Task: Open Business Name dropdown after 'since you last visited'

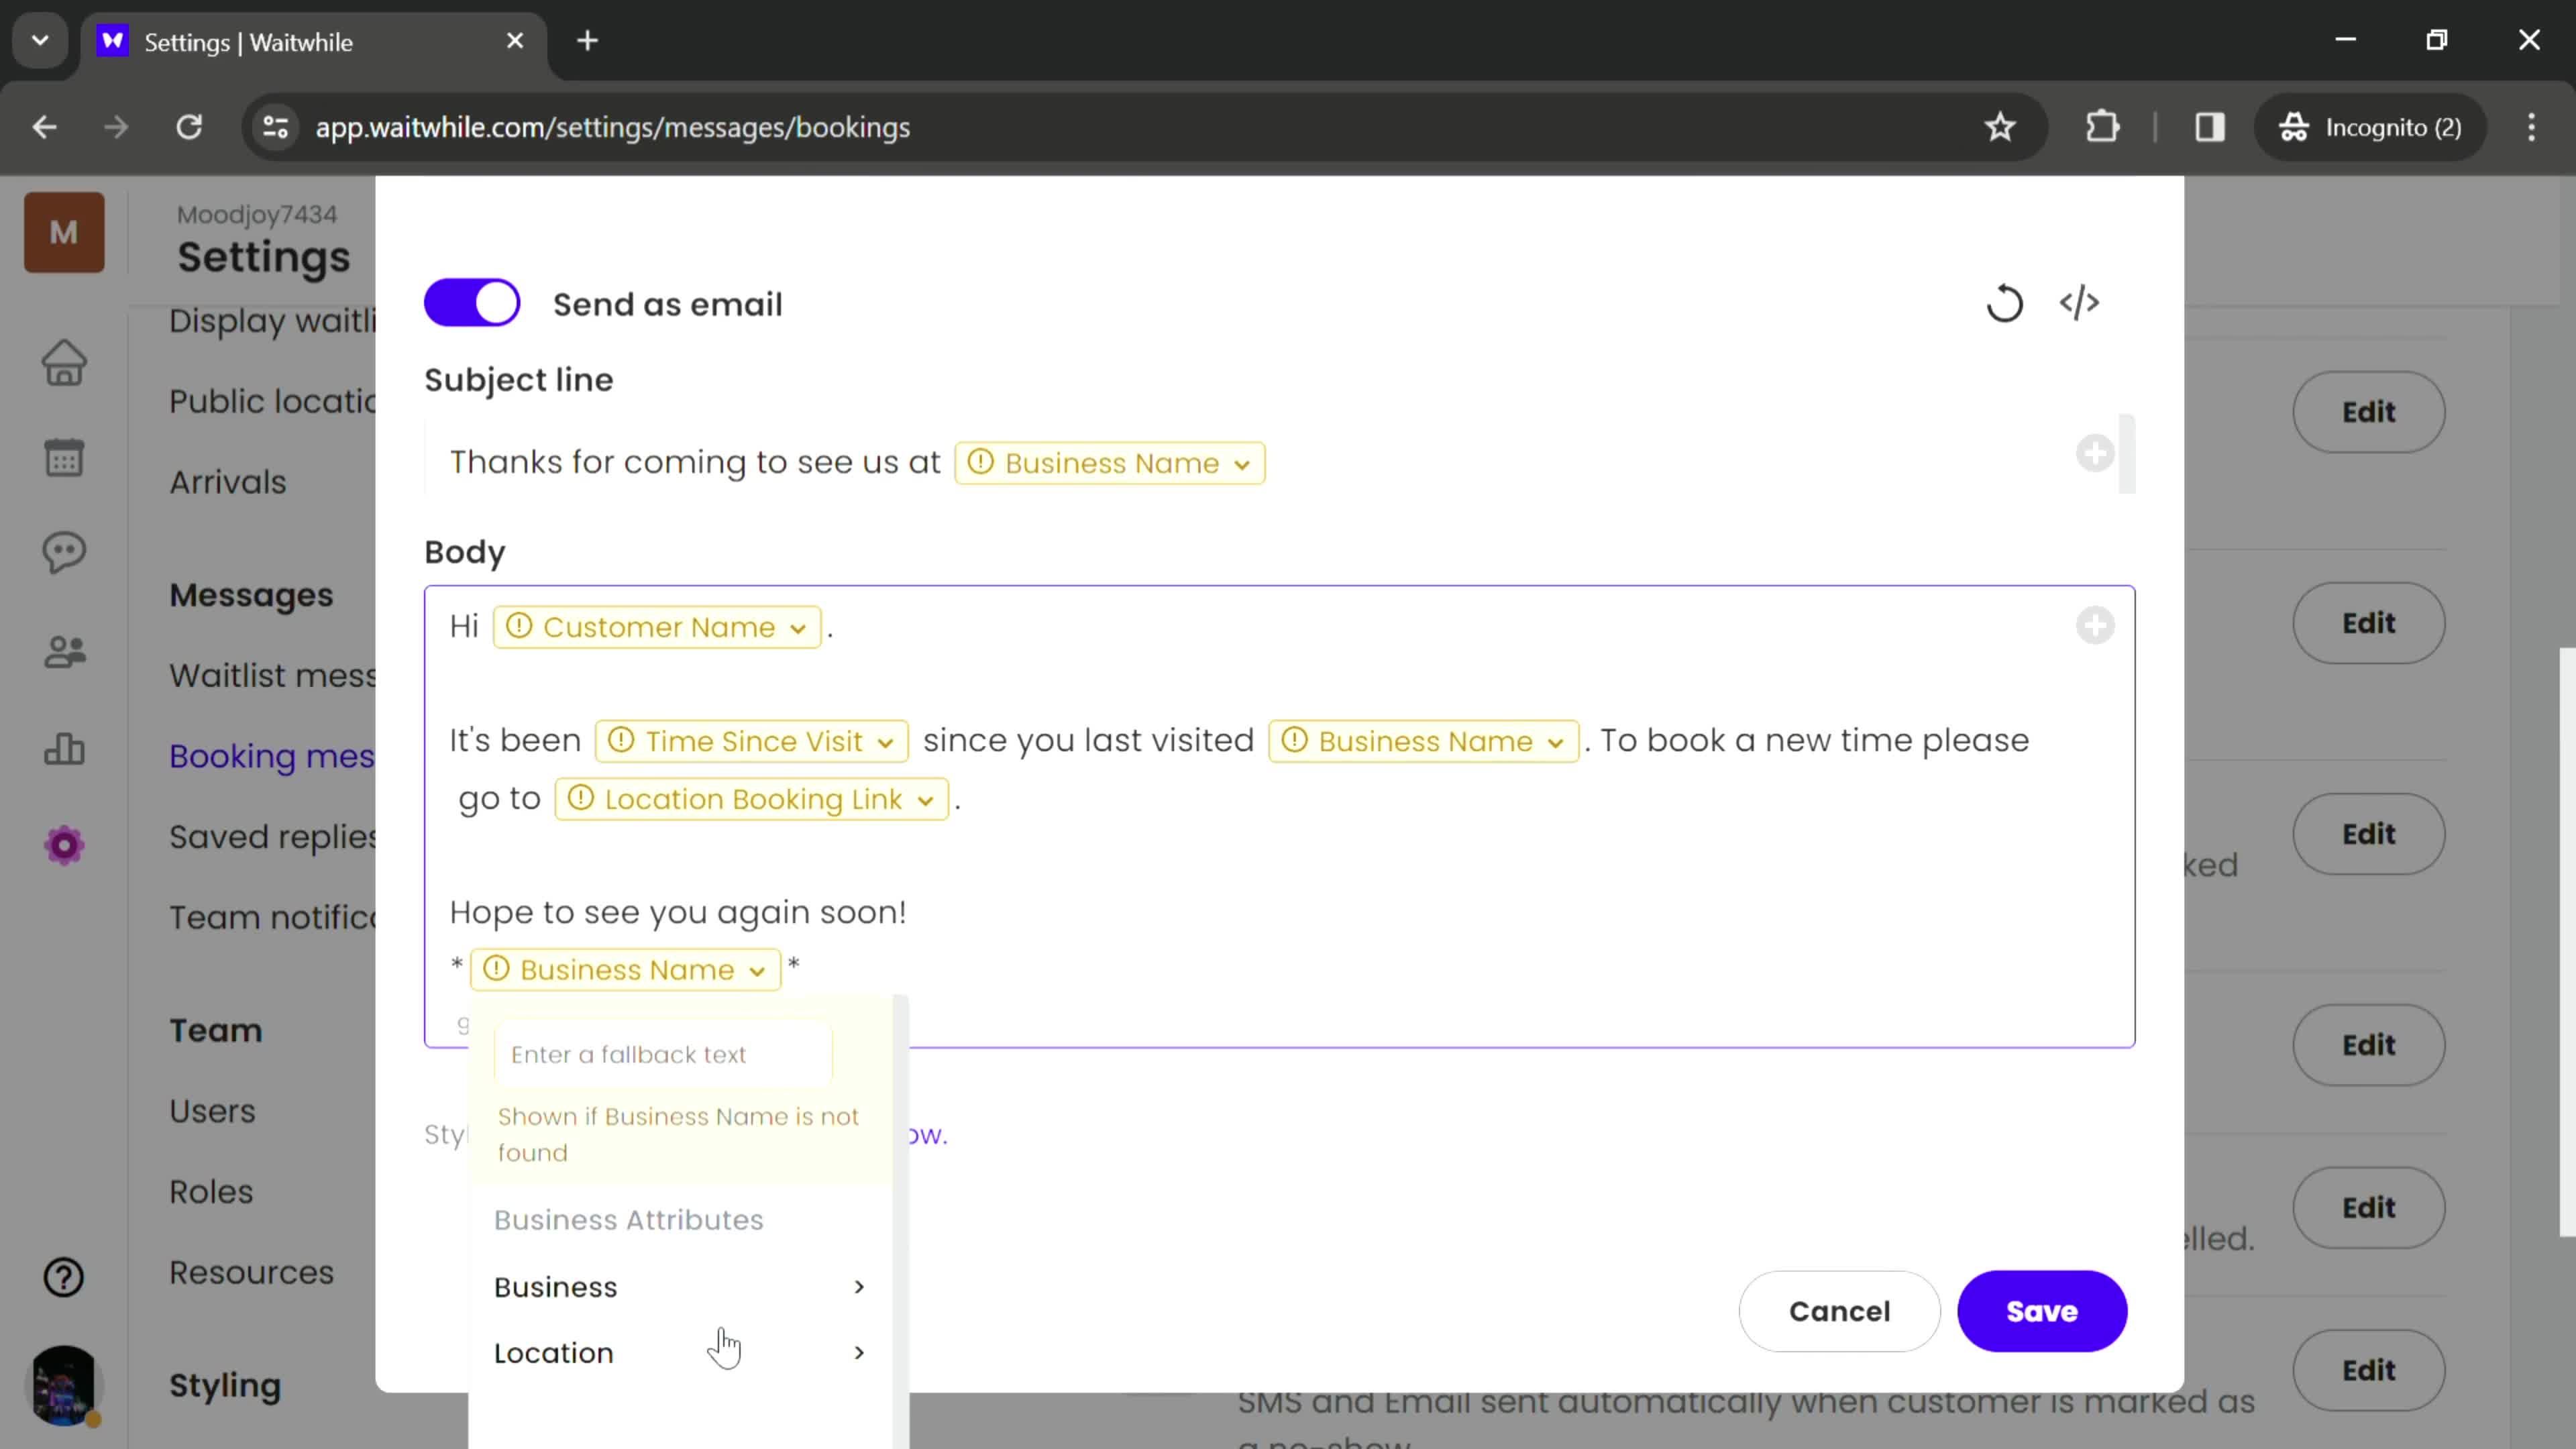Action: 1424,741
